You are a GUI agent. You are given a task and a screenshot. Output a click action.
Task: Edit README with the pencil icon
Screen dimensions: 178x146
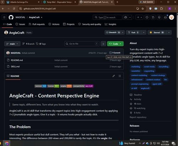114,76
